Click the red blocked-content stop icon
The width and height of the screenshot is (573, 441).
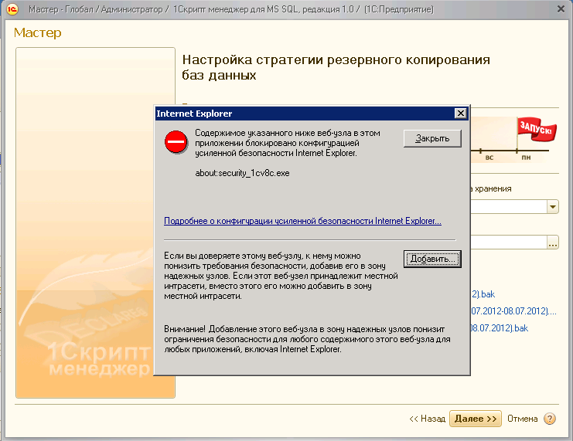tap(176, 141)
